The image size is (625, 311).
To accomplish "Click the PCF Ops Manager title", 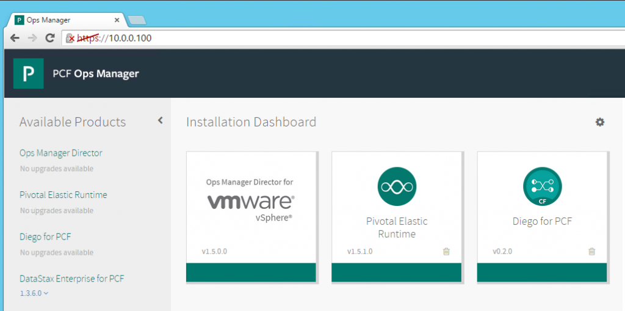I will [x=96, y=74].
